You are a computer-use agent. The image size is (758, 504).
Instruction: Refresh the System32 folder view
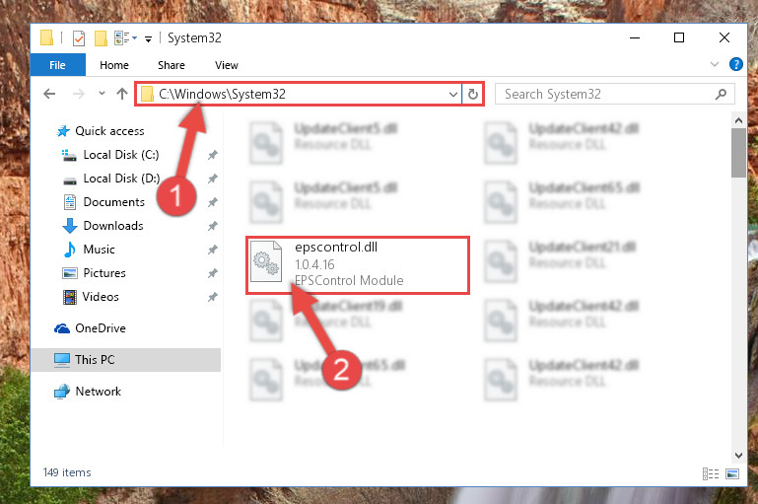(473, 94)
